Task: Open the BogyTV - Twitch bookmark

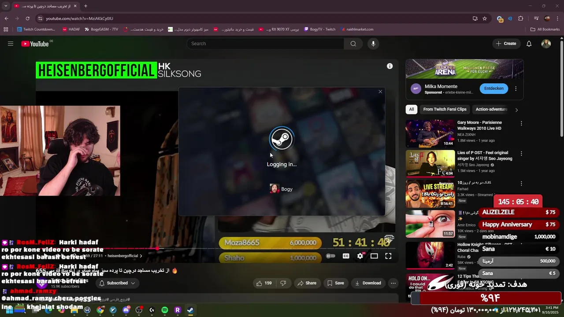Action: (x=319, y=29)
